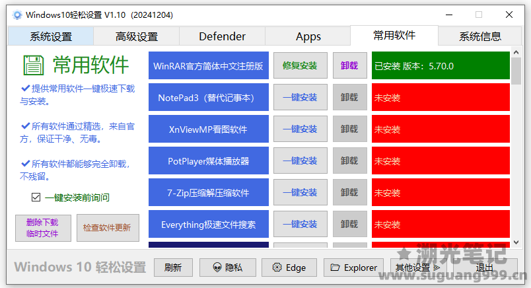531x288 pixels.
Task: Click the scrollbar down arrow
Action: coord(516,242)
